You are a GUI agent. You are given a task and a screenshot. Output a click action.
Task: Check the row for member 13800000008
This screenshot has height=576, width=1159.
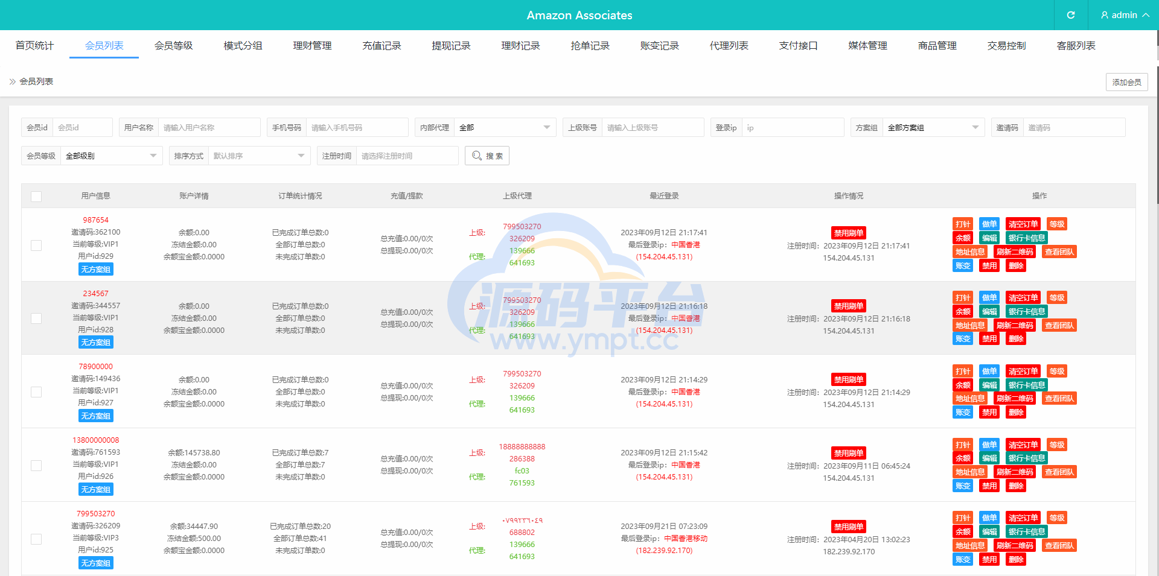(36, 466)
